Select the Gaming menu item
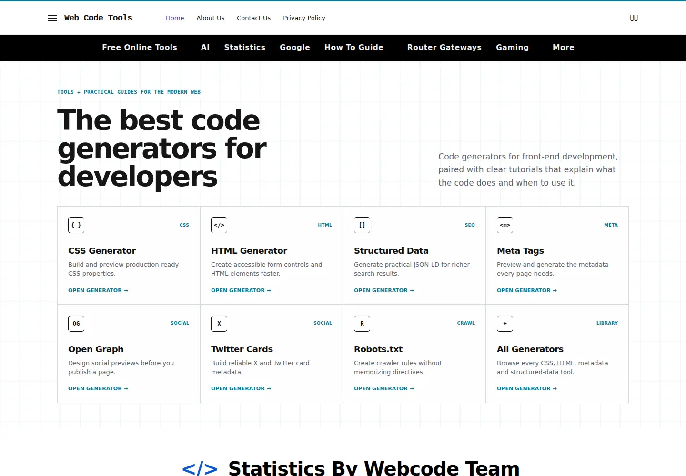The height and width of the screenshot is (476, 686). coord(513,48)
